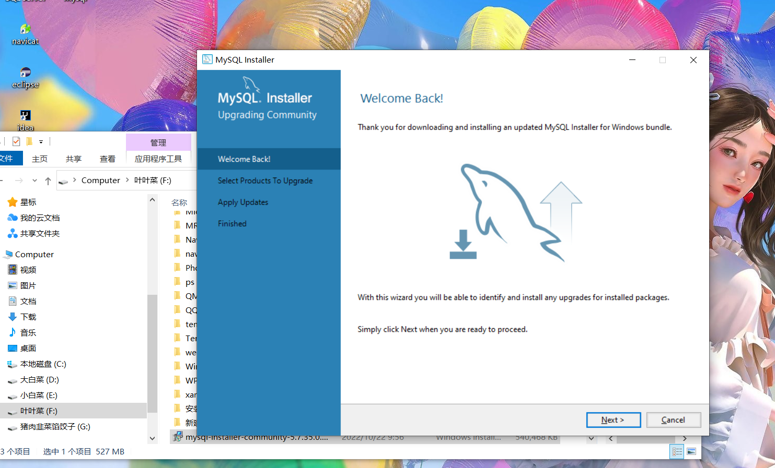Screen dimensions: 775x468
Task: Click the 管理 contextual tab in Explorer
Action: pos(158,142)
